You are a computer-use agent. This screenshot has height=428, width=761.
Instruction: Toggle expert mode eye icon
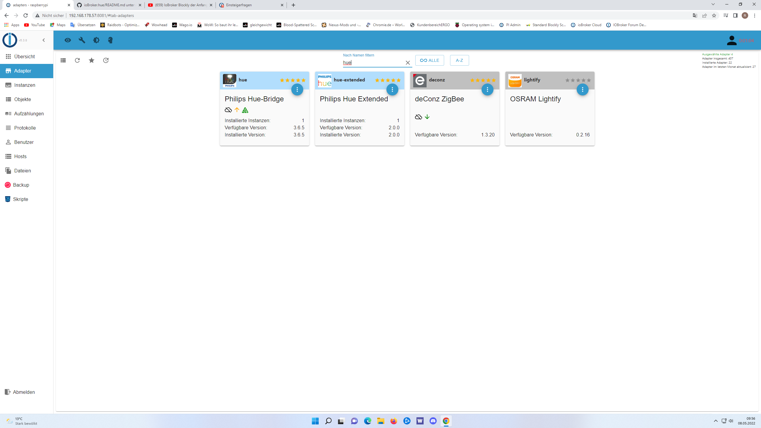[68, 40]
